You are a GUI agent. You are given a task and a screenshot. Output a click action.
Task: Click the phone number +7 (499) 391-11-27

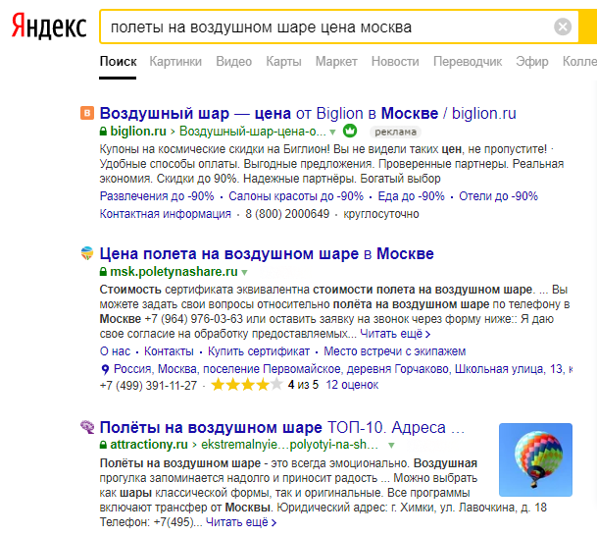click(x=148, y=386)
